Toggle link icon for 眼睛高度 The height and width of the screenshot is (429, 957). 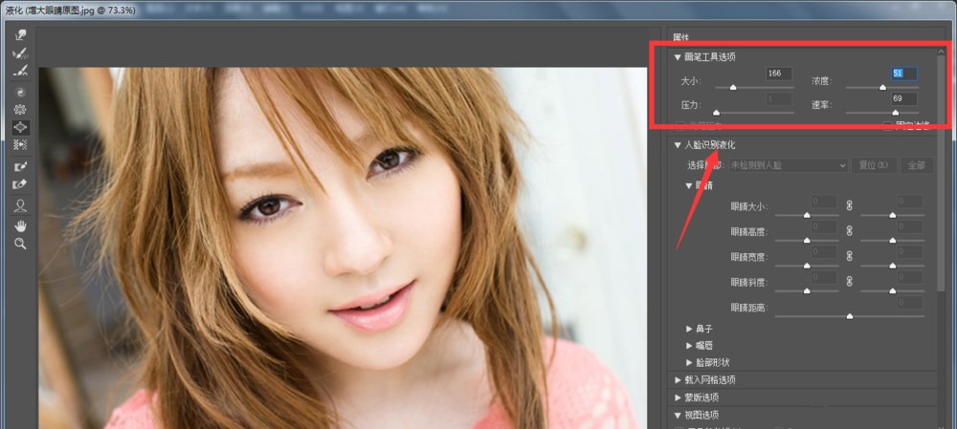point(849,231)
